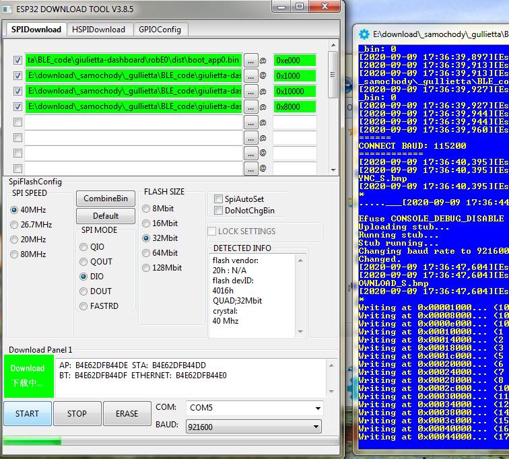Click browse button for boot_app0.bin row

coord(250,60)
